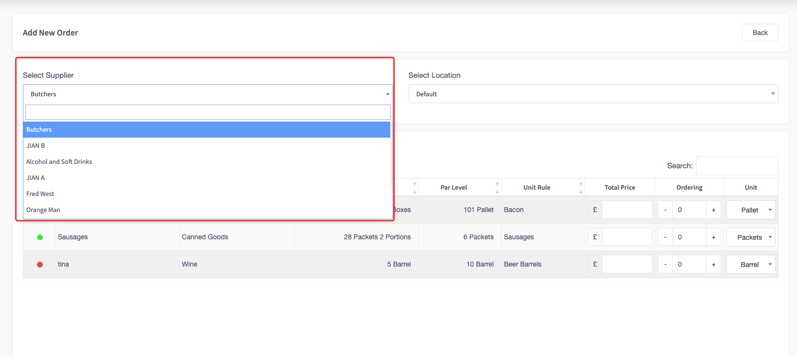The image size is (797, 357).
Task: Click total price field for Sausages row
Action: 627,237
